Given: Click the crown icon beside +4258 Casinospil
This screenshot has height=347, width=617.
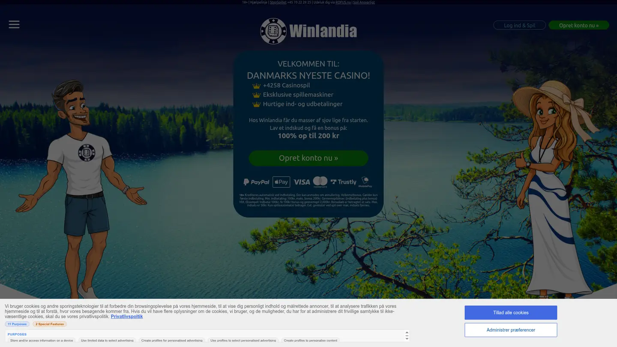Looking at the screenshot, I should (256, 86).
